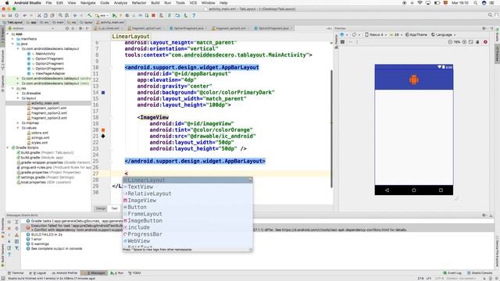Screen dimensions: 500x281
Task: Click Zoom to Fit icon in Preview
Action: click(470, 41)
